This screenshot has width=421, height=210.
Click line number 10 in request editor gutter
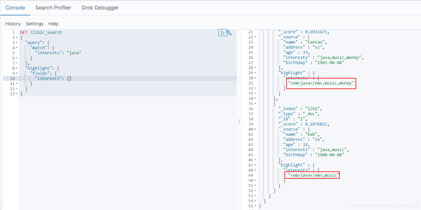pos(12,78)
